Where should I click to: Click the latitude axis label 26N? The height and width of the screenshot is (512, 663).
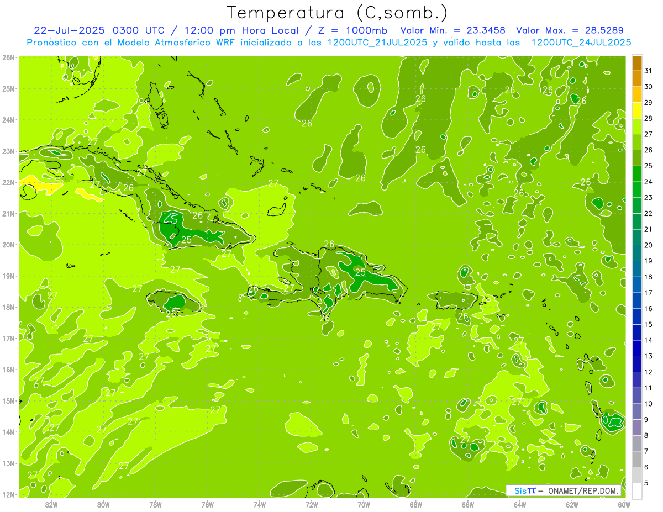(8, 57)
